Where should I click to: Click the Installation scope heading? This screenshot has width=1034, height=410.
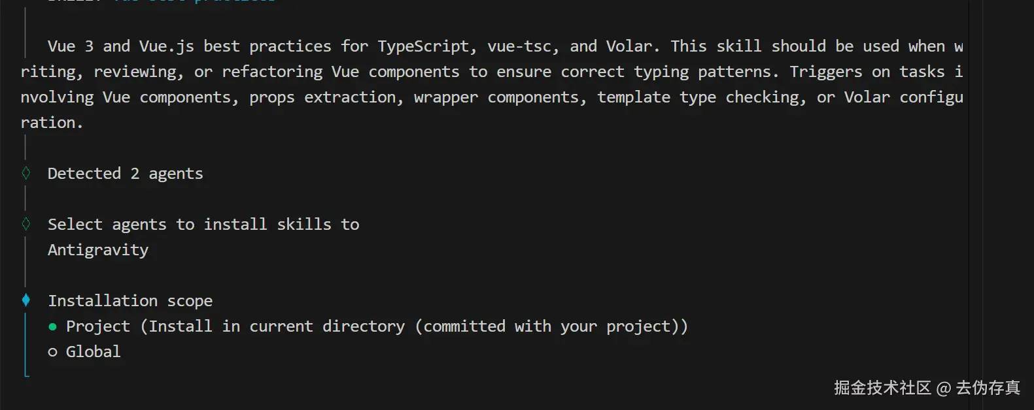[130, 301]
